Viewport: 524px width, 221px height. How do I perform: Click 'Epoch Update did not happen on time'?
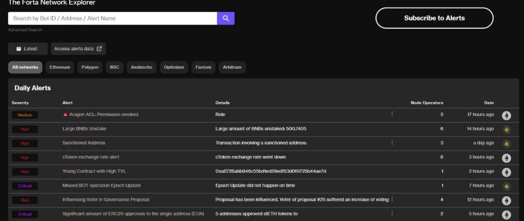point(255,185)
